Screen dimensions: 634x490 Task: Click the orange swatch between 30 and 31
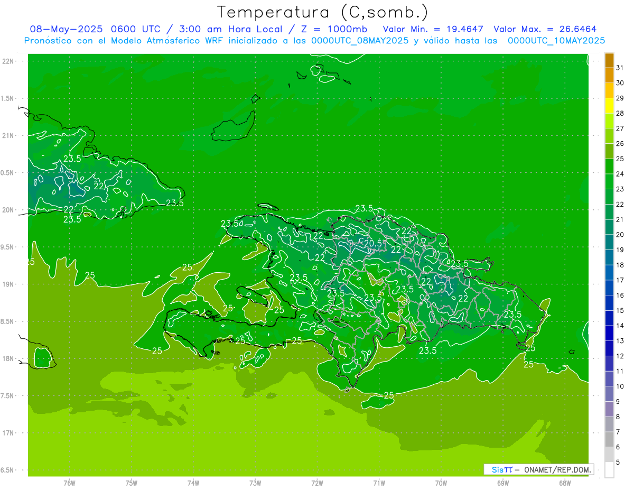[x=609, y=75]
